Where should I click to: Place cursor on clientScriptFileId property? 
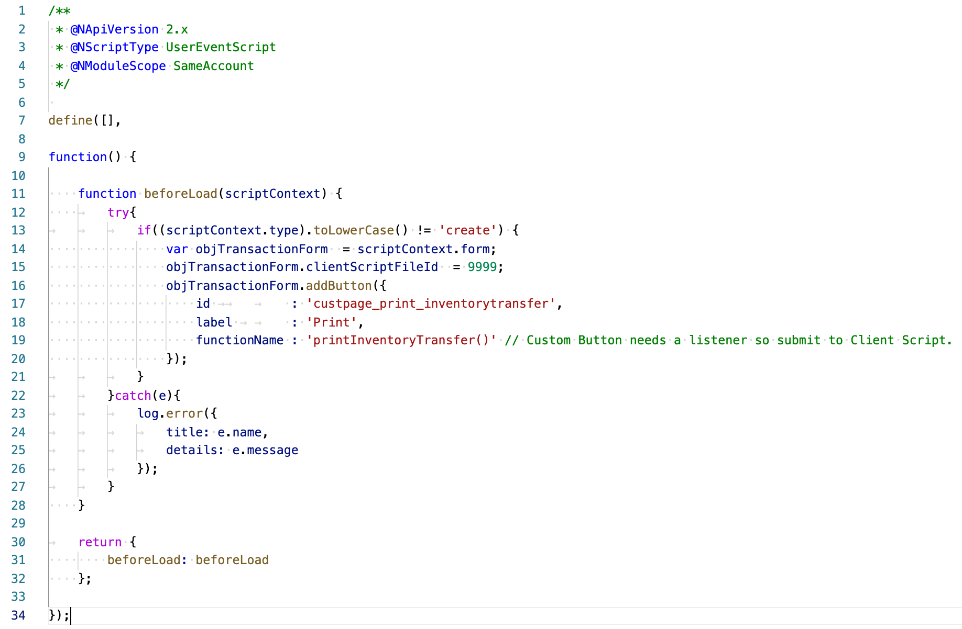pos(372,267)
